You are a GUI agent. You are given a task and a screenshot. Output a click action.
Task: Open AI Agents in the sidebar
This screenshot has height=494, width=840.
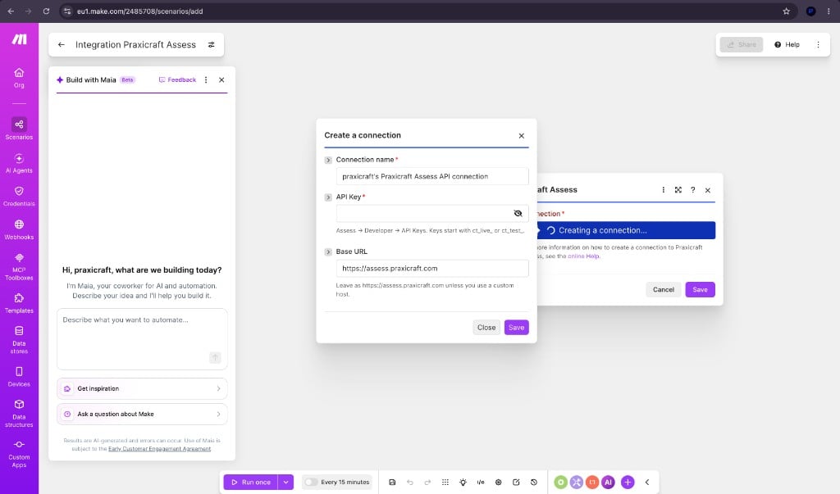click(x=19, y=163)
